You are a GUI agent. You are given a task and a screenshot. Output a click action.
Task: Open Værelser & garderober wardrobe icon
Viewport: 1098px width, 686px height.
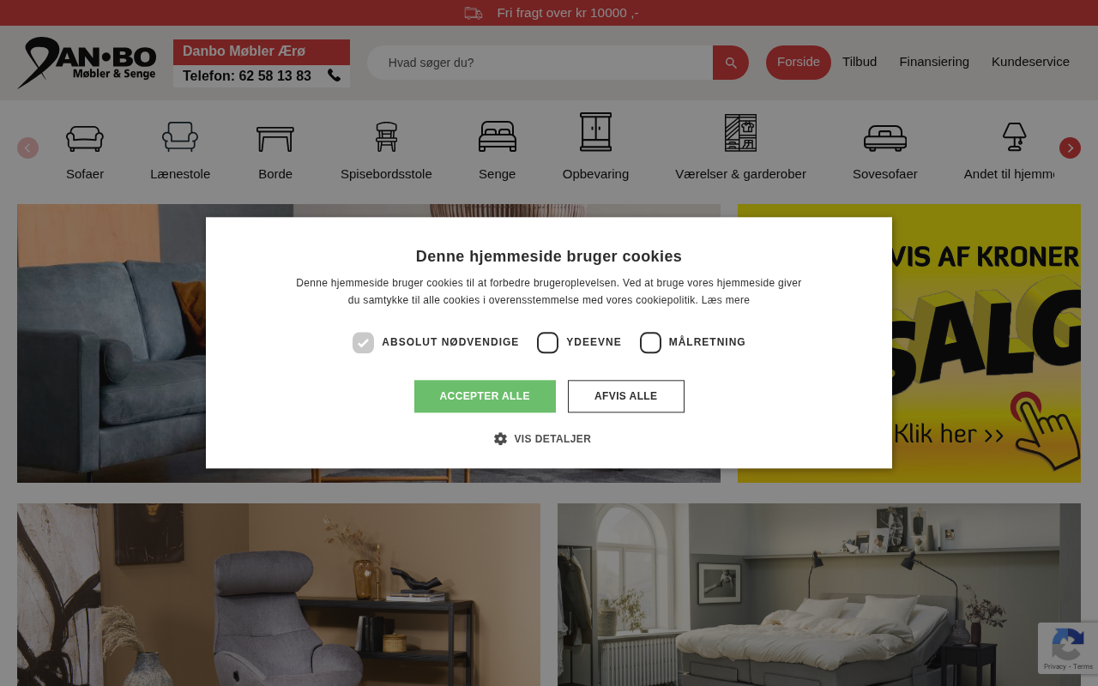pos(740,133)
